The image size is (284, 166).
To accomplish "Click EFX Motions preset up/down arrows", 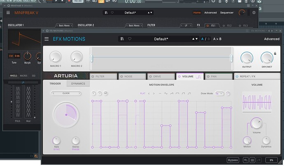I will coord(195,39).
